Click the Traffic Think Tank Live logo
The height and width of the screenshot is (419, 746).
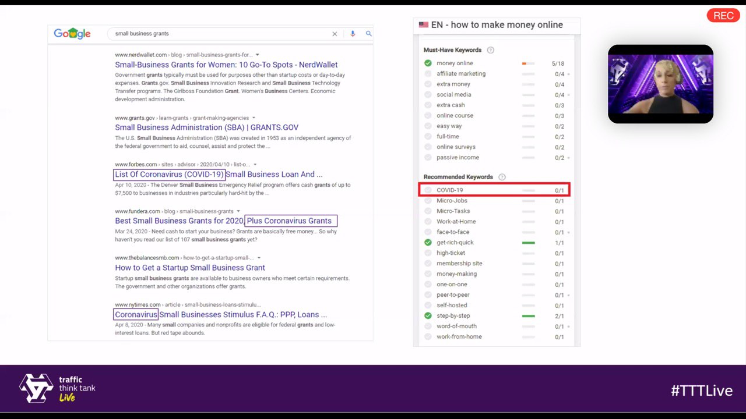[x=57, y=388]
